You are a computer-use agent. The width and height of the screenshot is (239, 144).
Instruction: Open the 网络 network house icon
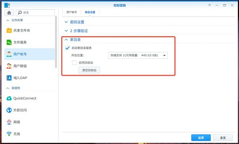[9, 122]
